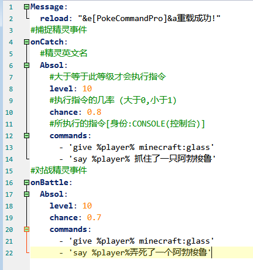The height and width of the screenshot is (270, 253).
Task: Click the comment '#精灵英文名'
Action: pyautogui.click(x=64, y=53)
